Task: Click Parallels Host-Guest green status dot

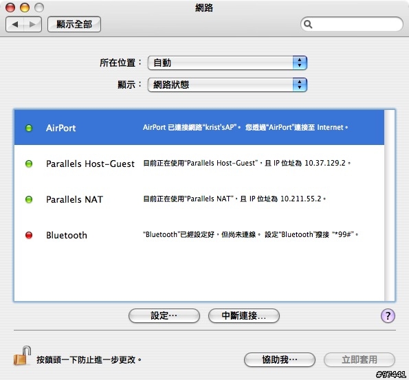Action: point(29,164)
